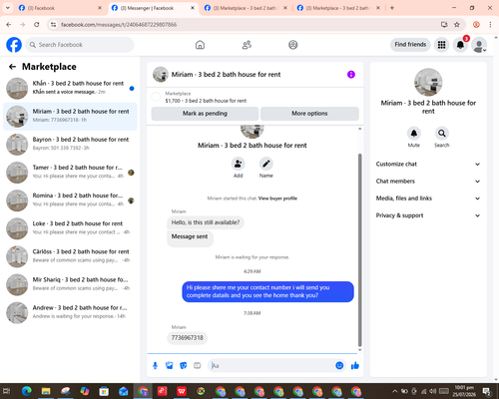
Task: Open the Groups icon in top navigation
Action: pos(293,45)
